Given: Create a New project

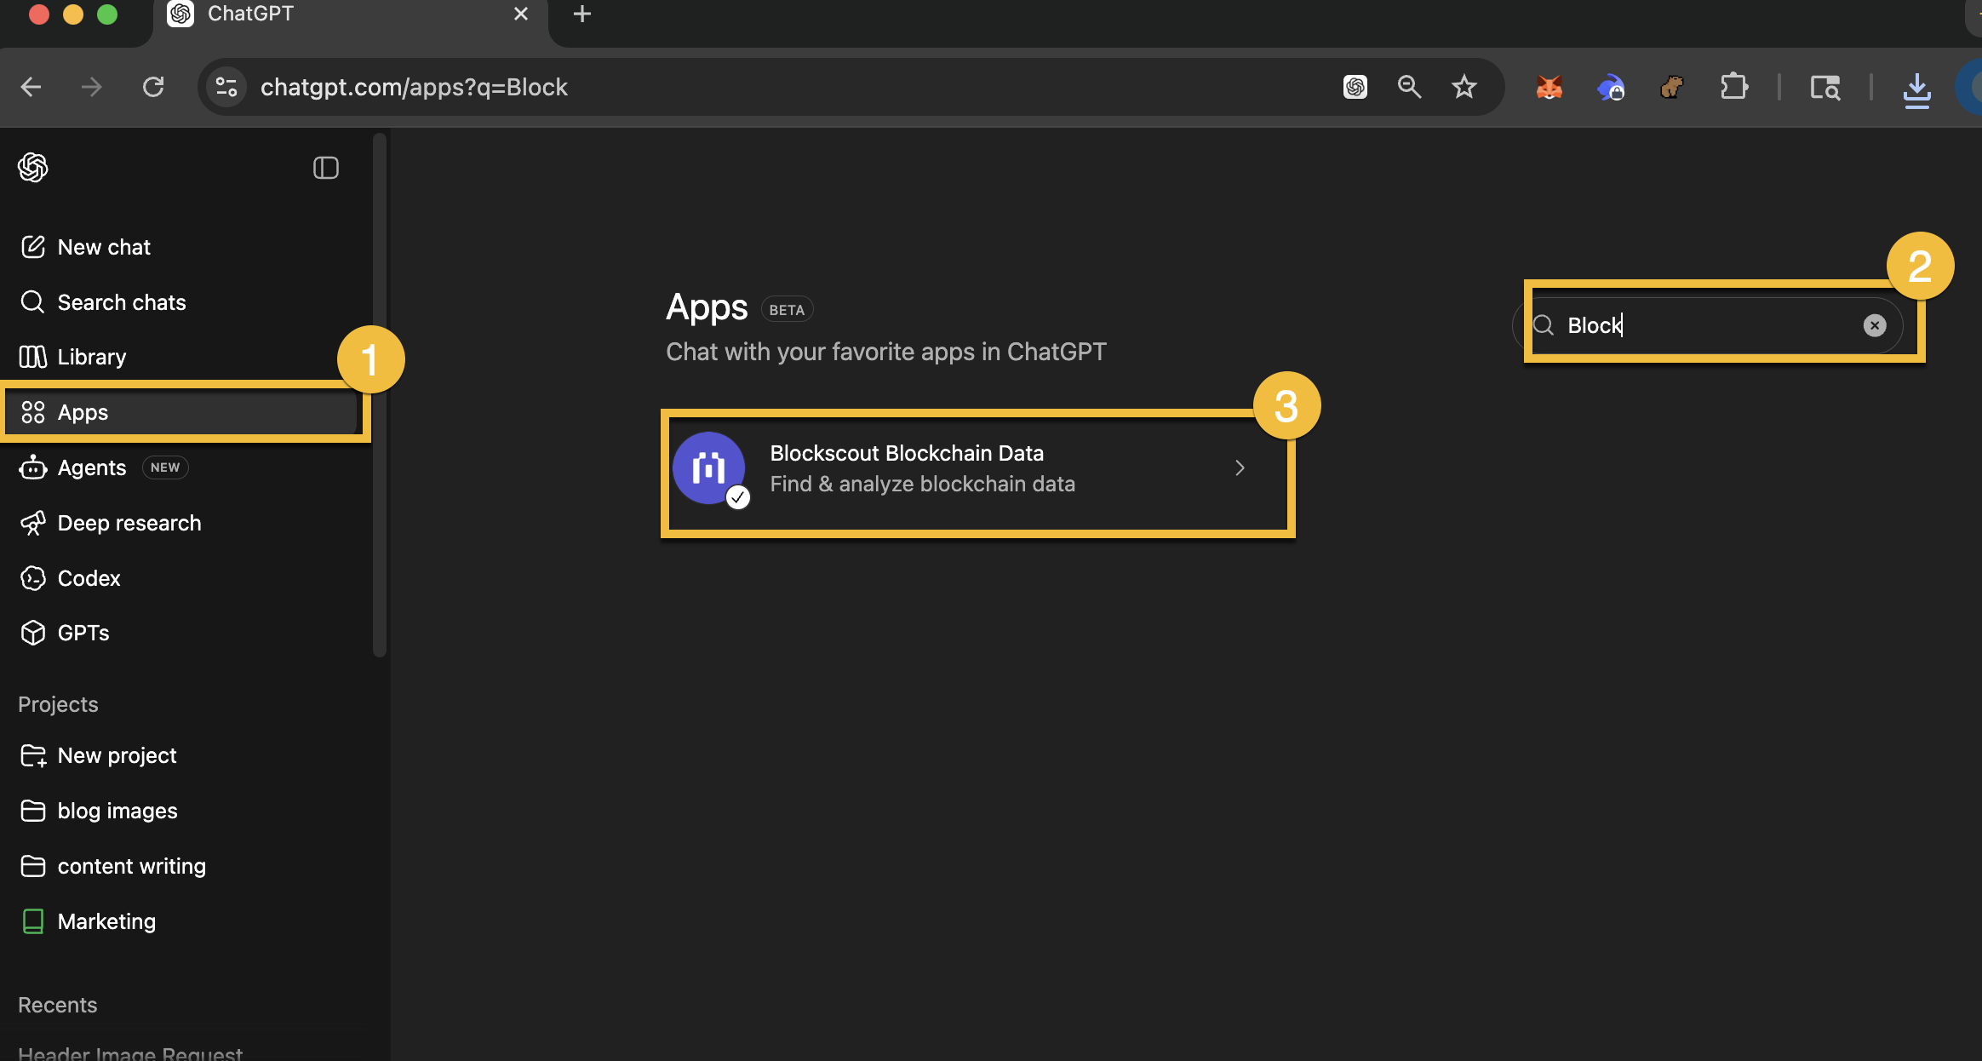Looking at the screenshot, I should coord(117,755).
